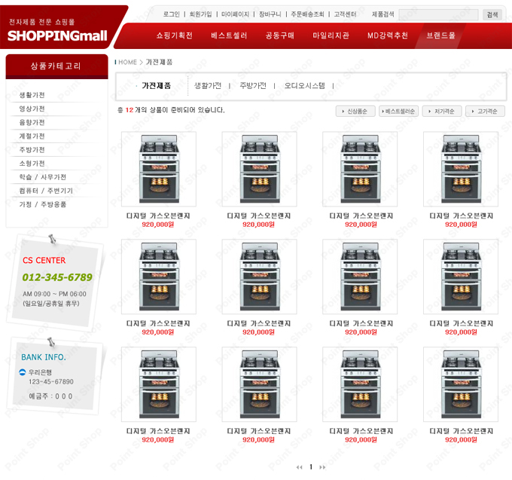Select 음향가전 in sidebar category list
Screen dimensions: 512x480
(x=32, y=123)
